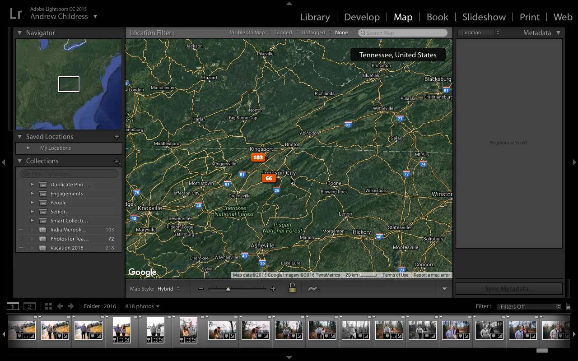Click the Smart Collecti… set icon
Image resolution: width=578 pixels, height=361 pixels.
(43, 221)
